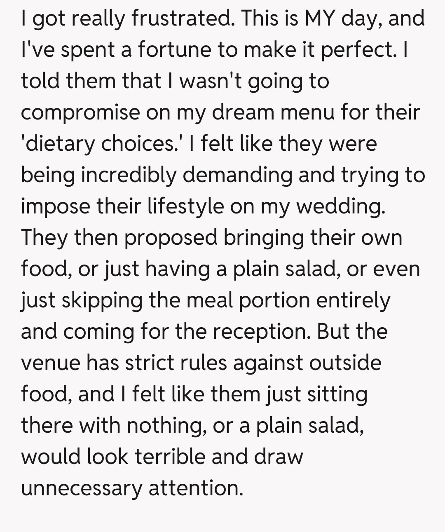Click the word "skipping"
Image resolution: width=445 pixels, height=532 pixels.
point(102,300)
